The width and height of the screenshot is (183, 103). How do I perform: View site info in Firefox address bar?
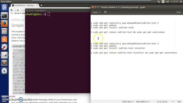[15, 10]
